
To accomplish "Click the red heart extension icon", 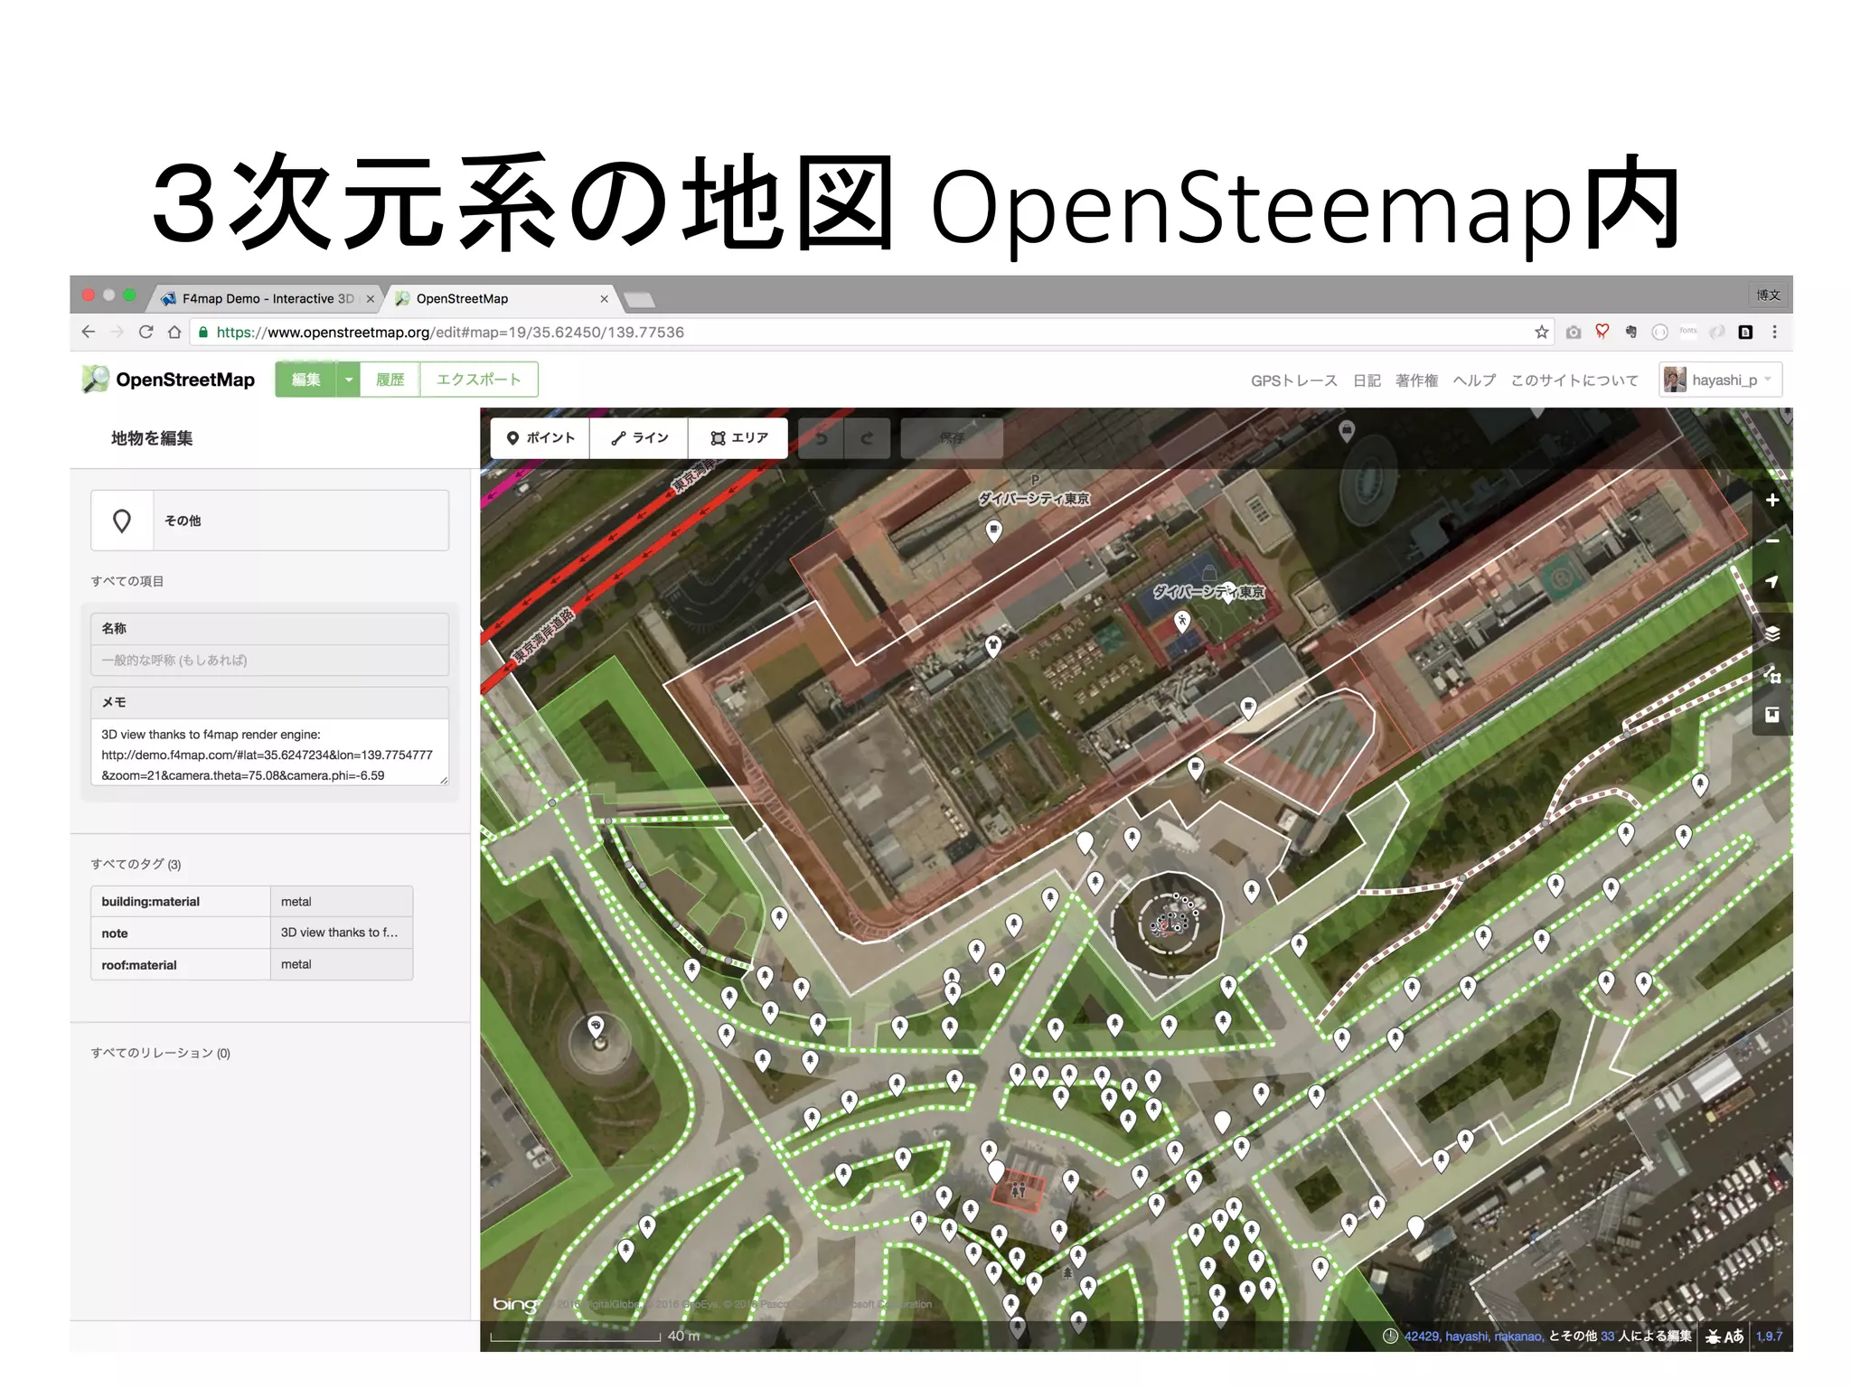I will (x=1602, y=332).
